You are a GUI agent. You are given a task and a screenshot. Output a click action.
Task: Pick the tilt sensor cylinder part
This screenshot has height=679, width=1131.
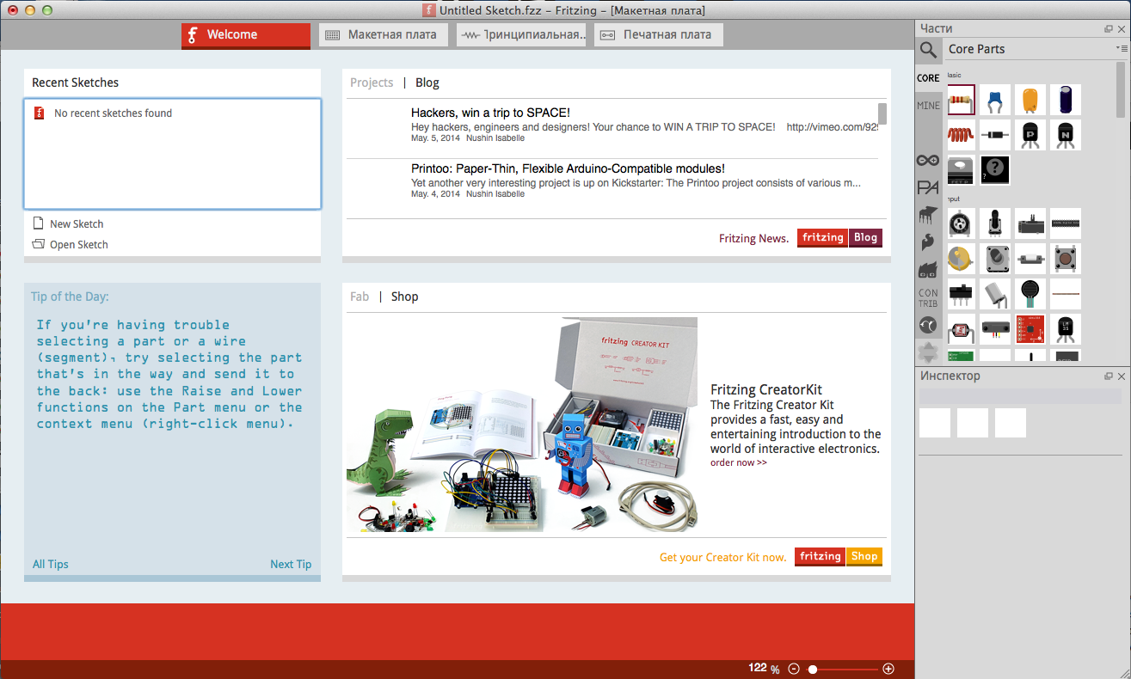tap(995, 294)
